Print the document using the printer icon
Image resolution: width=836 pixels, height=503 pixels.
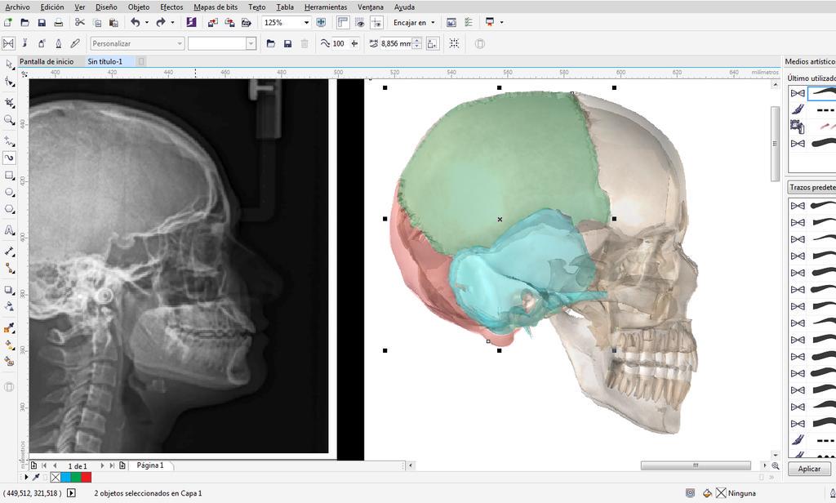coord(59,22)
